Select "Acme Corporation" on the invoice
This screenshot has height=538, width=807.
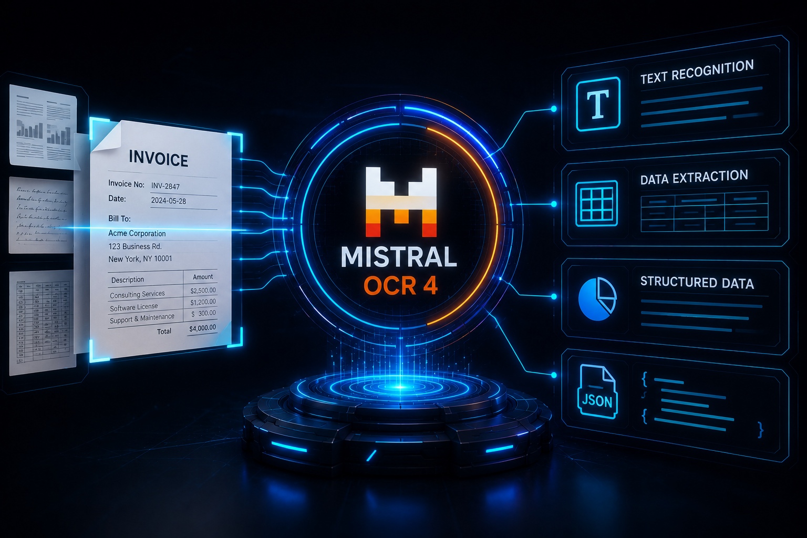coord(137,233)
